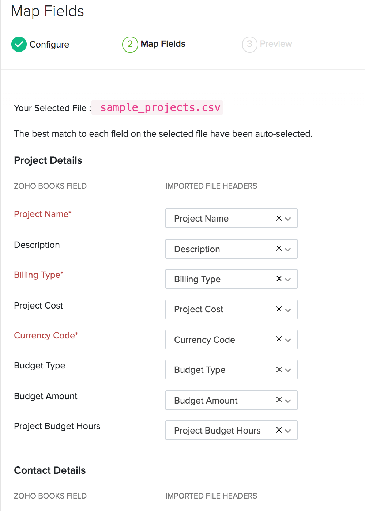Viewport: 365px width, 511px height.
Task: Open the Budget Type header dropdown
Action: [x=288, y=370]
